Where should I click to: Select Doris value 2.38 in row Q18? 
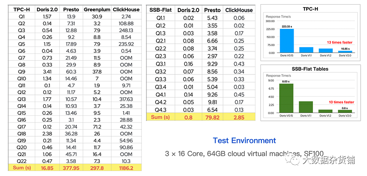coord(47,134)
